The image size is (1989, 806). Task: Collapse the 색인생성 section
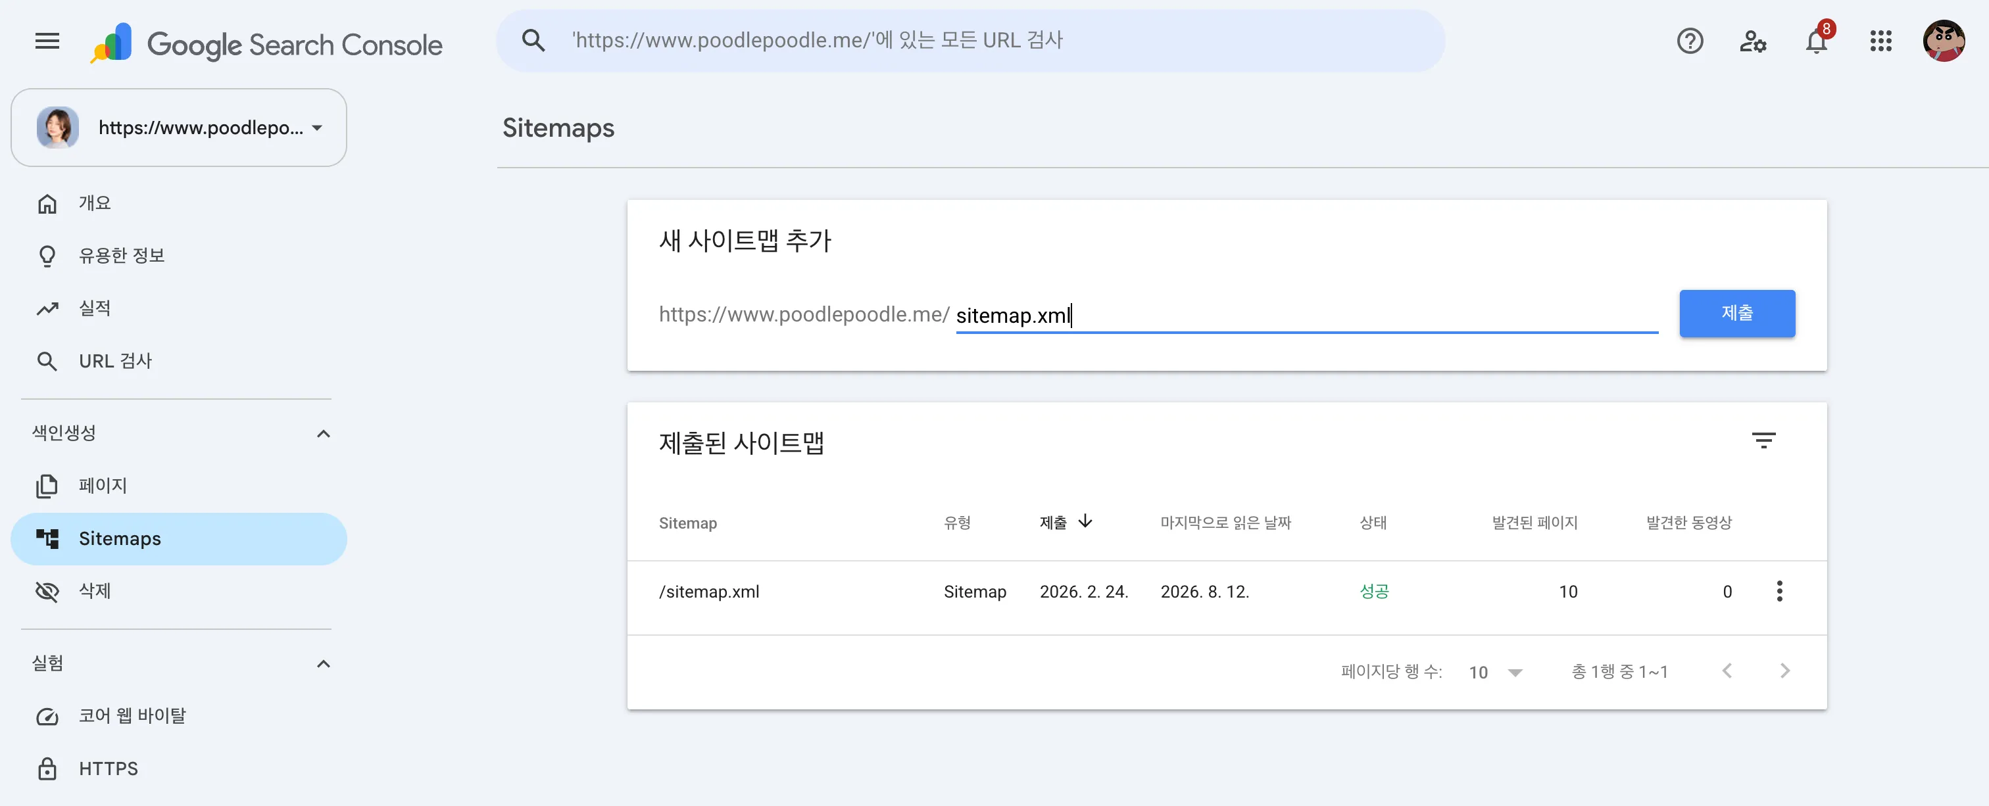pyautogui.click(x=324, y=433)
